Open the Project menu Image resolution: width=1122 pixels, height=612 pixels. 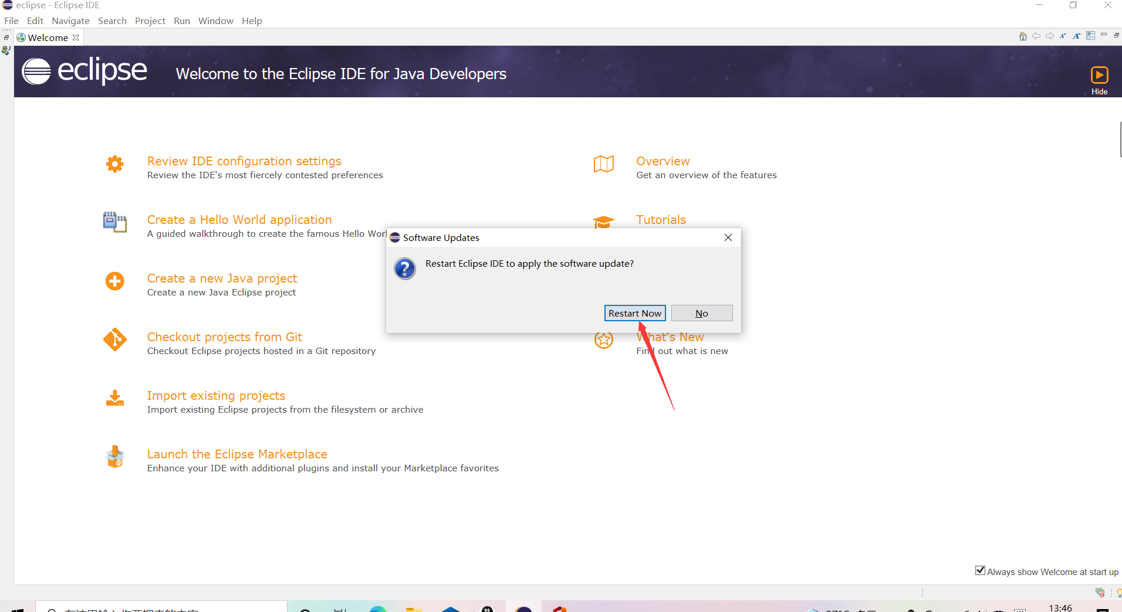coord(150,21)
